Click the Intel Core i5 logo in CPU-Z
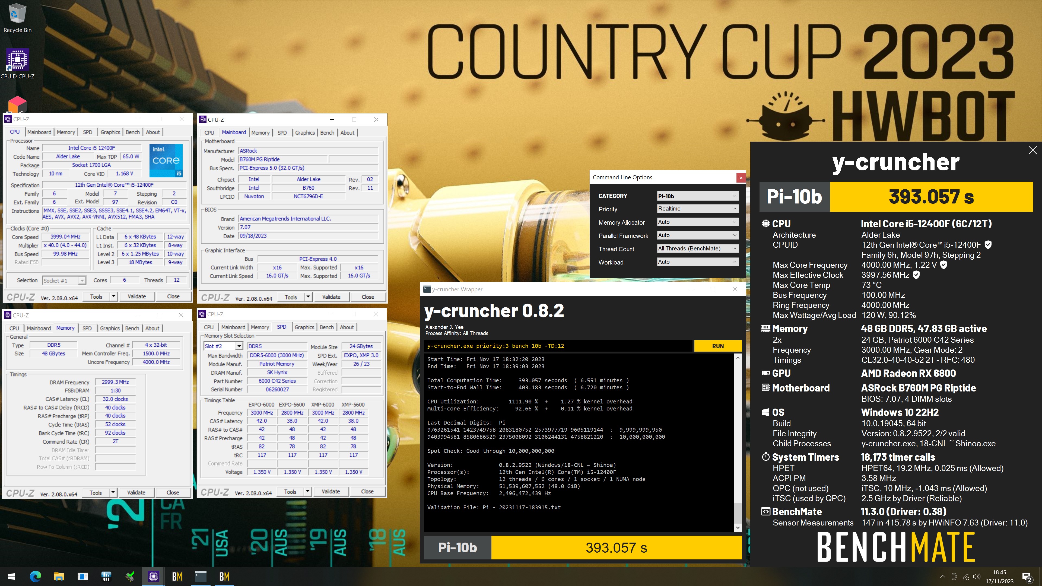The height and width of the screenshot is (586, 1042). pos(166,160)
